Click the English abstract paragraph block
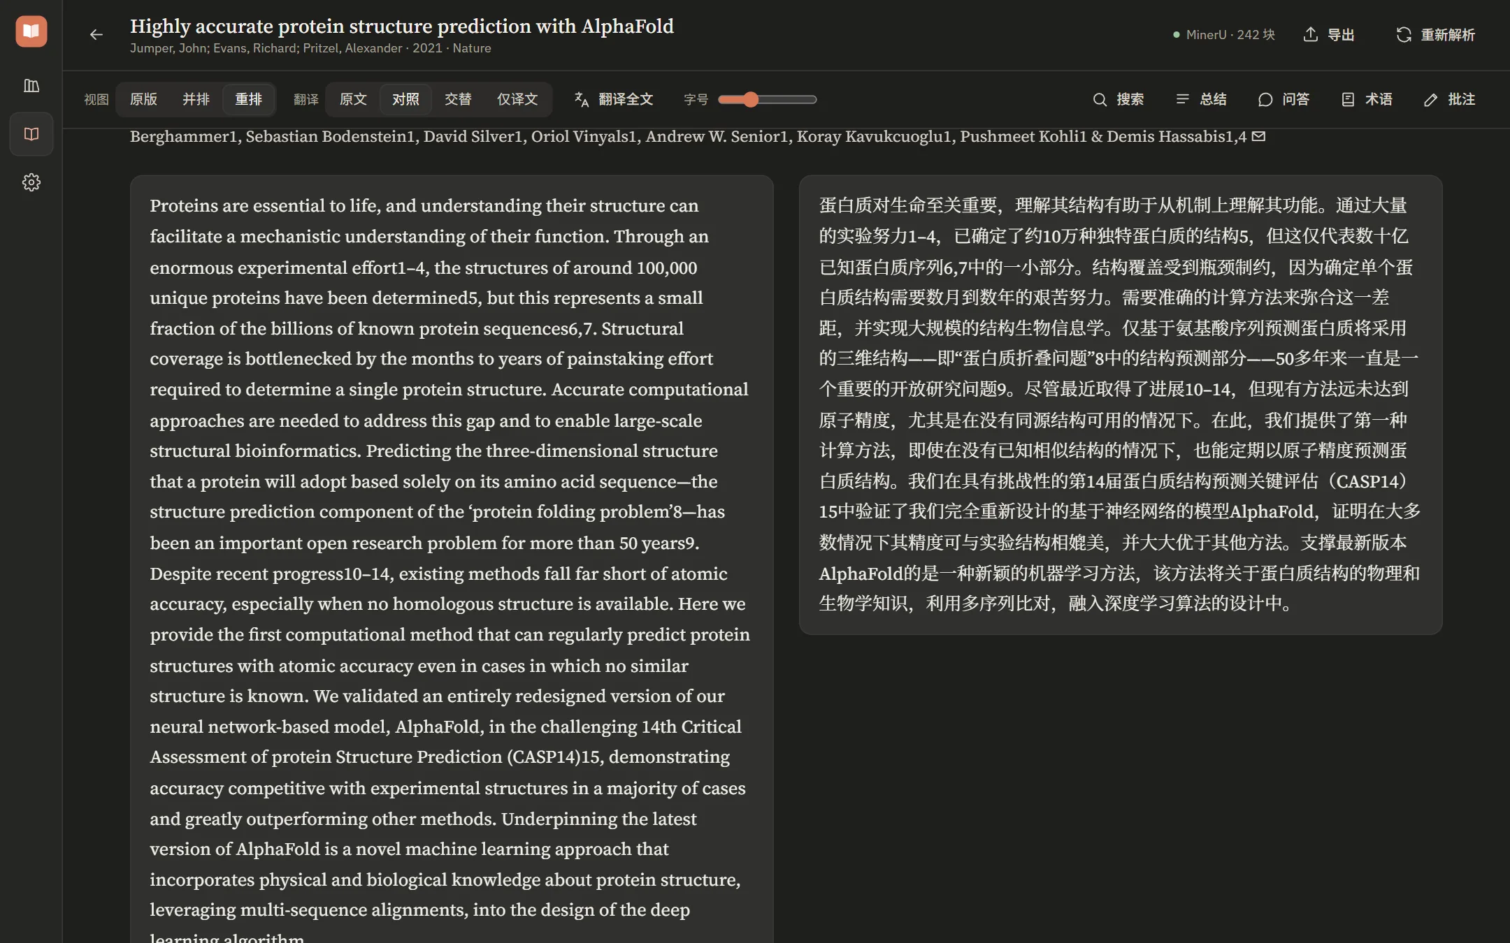Image resolution: width=1510 pixels, height=943 pixels. tap(452, 559)
